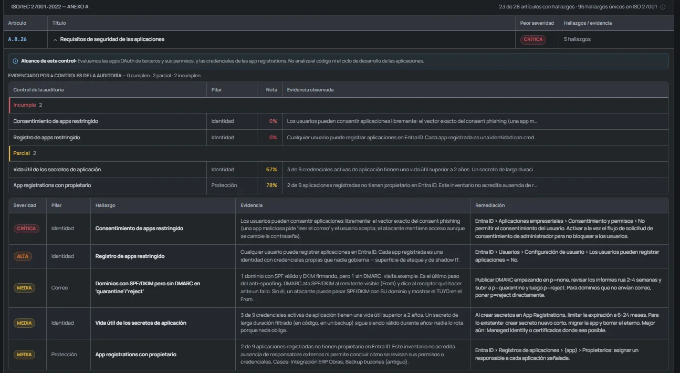Click the 'Peor severidad' column header
Image resolution: width=680 pixels, height=373 pixels.
click(x=537, y=23)
